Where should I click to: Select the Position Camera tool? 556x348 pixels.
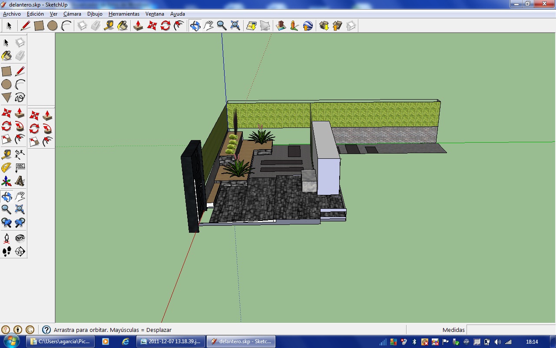(x=7, y=238)
